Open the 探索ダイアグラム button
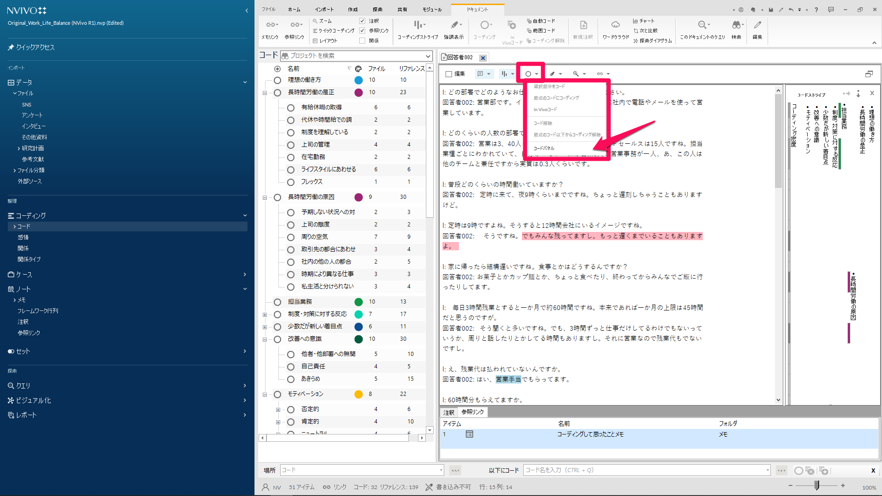The image size is (882, 496). [652, 41]
